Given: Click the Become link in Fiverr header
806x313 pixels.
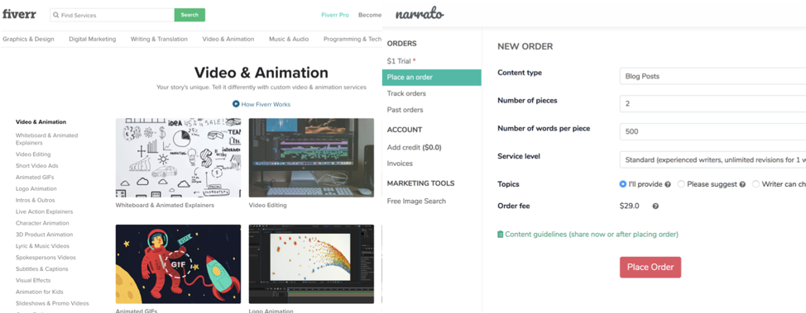Looking at the screenshot, I should (x=370, y=15).
